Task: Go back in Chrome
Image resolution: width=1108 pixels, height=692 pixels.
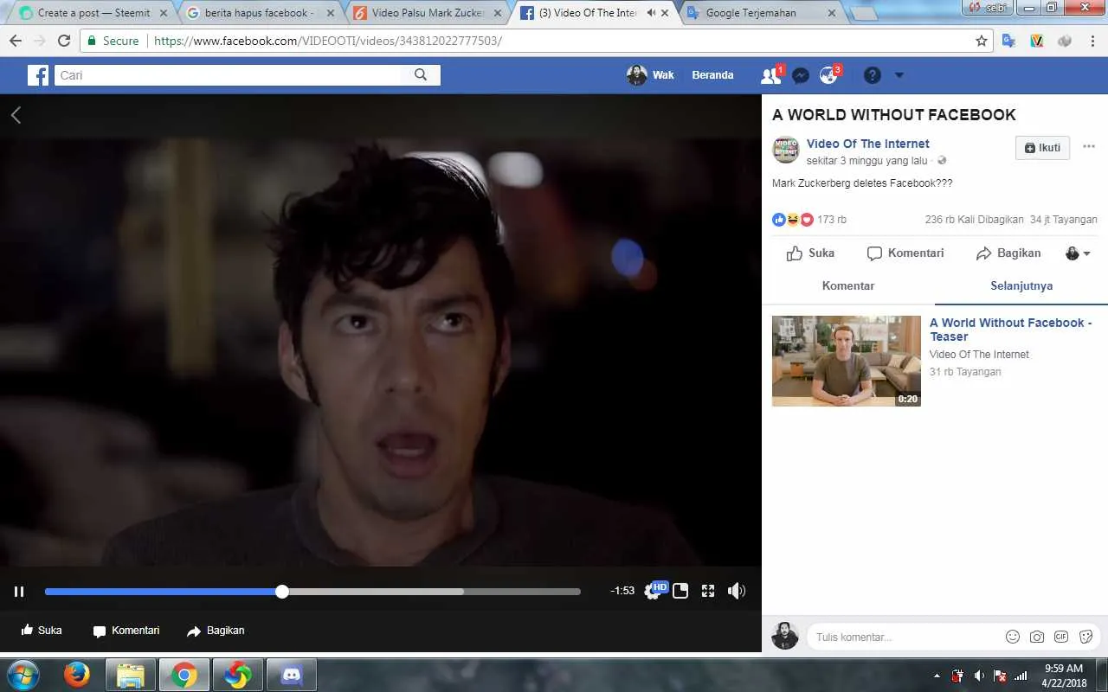Action: (x=16, y=41)
